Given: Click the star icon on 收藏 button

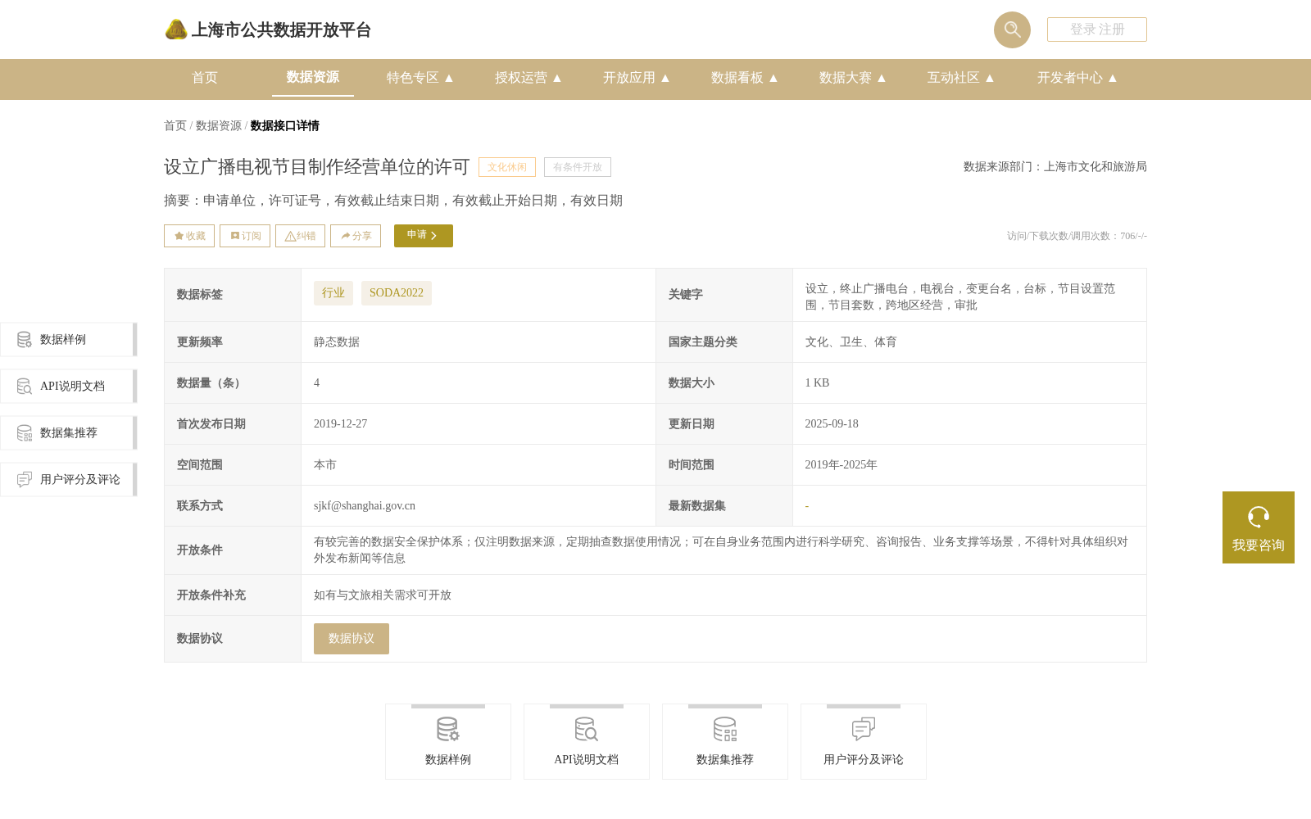Looking at the screenshot, I should click(x=179, y=236).
